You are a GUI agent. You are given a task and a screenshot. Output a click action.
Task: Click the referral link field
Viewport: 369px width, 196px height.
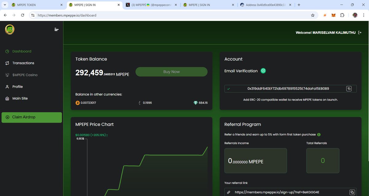(x=291, y=192)
